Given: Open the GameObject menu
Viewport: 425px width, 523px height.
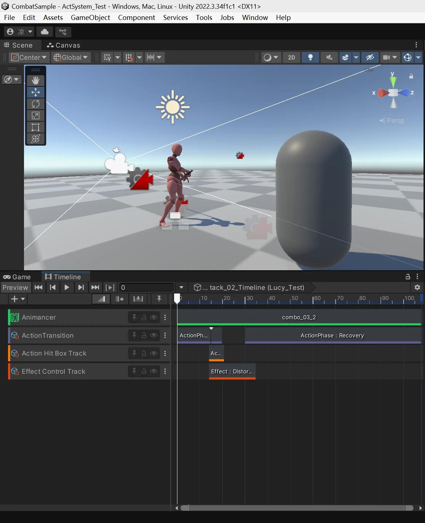Looking at the screenshot, I should 90,17.
